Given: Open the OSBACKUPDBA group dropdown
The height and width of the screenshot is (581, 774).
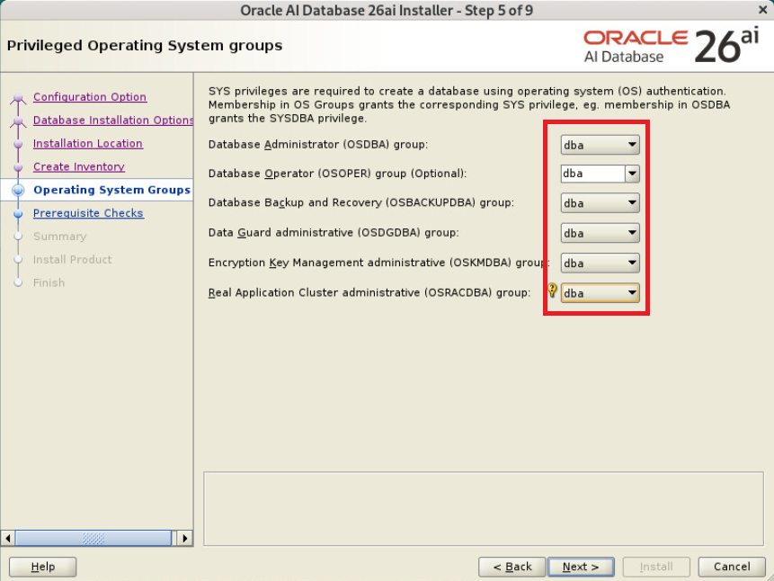Looking at the screenshot, I should click(x=600, y=203).
